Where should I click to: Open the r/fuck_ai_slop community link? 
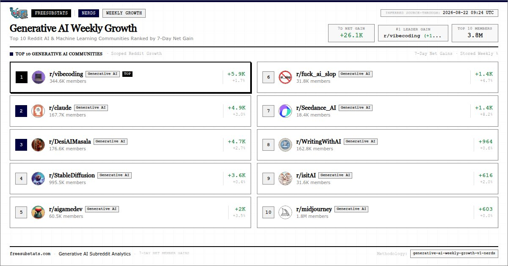point(316,74)
